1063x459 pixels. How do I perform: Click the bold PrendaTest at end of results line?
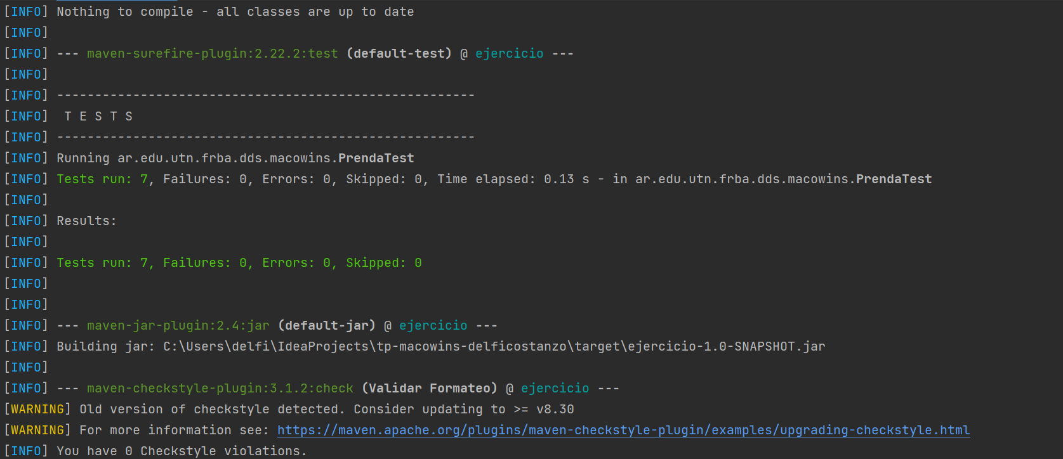[894, 179]
